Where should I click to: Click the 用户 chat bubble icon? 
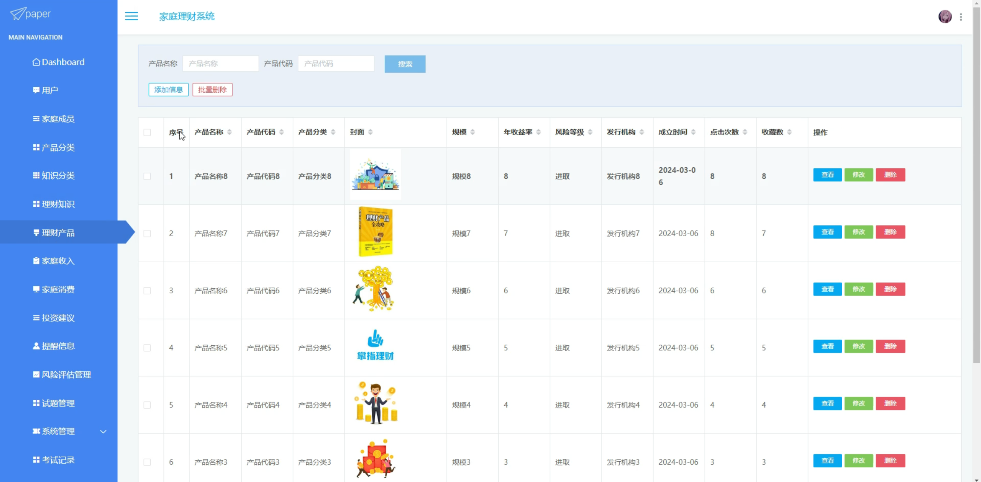coord(36,90)
